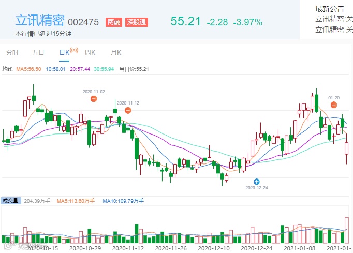Click the last red candlestick on the chart
The height and width of the screenshot is (253, 353).
pos(346,148)
